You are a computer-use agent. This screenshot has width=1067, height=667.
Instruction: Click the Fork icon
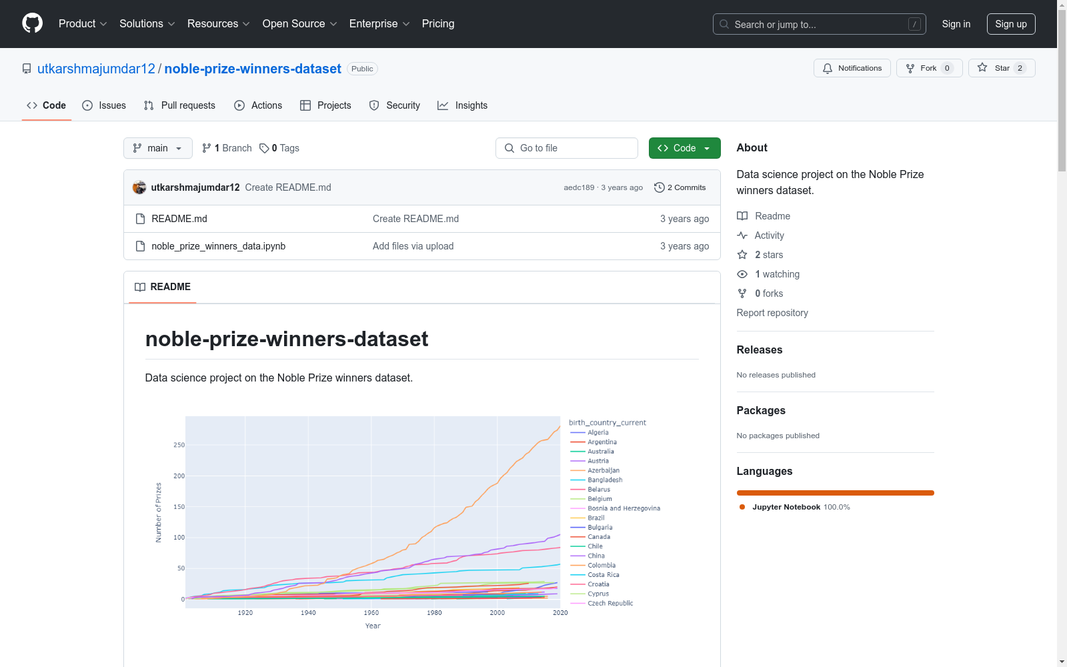point(910,68)
